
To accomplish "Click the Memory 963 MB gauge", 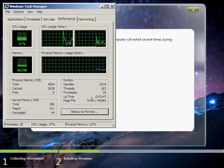I will click(x=22, y=65).
